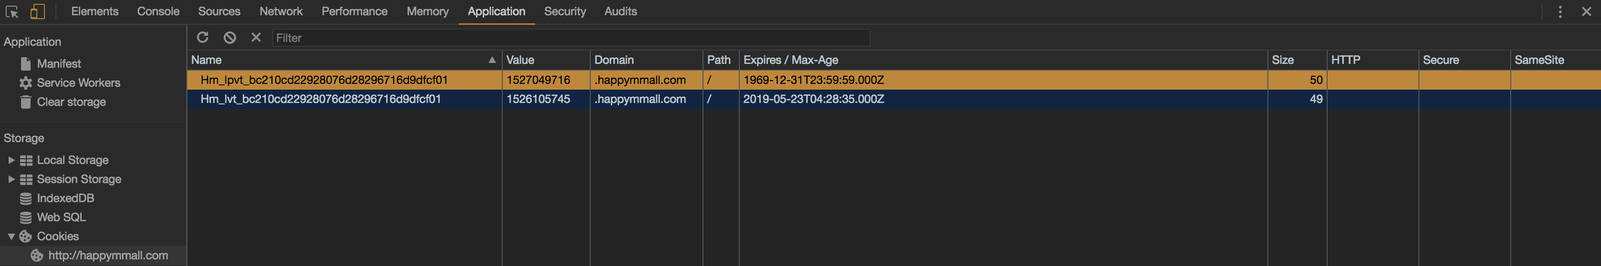This screenshot has width=1601, height=266.
Task: Open the DevTools three-dot menu
Action: point(1559,12)
